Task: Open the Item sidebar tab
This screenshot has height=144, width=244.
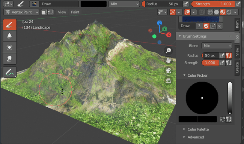Action: [x=237, y=24]
